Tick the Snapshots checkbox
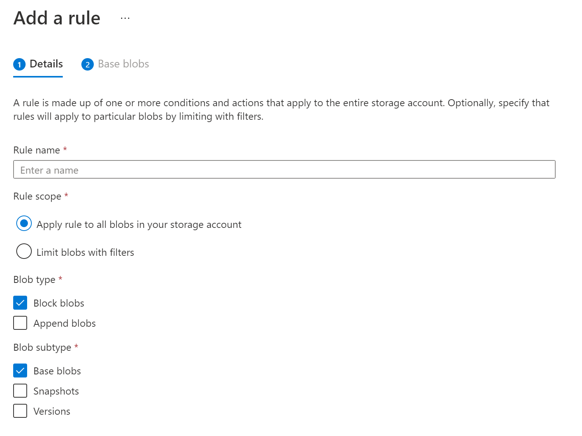This screenshot has width=582, height=436. pyautogui.click(x=20, y=391)
